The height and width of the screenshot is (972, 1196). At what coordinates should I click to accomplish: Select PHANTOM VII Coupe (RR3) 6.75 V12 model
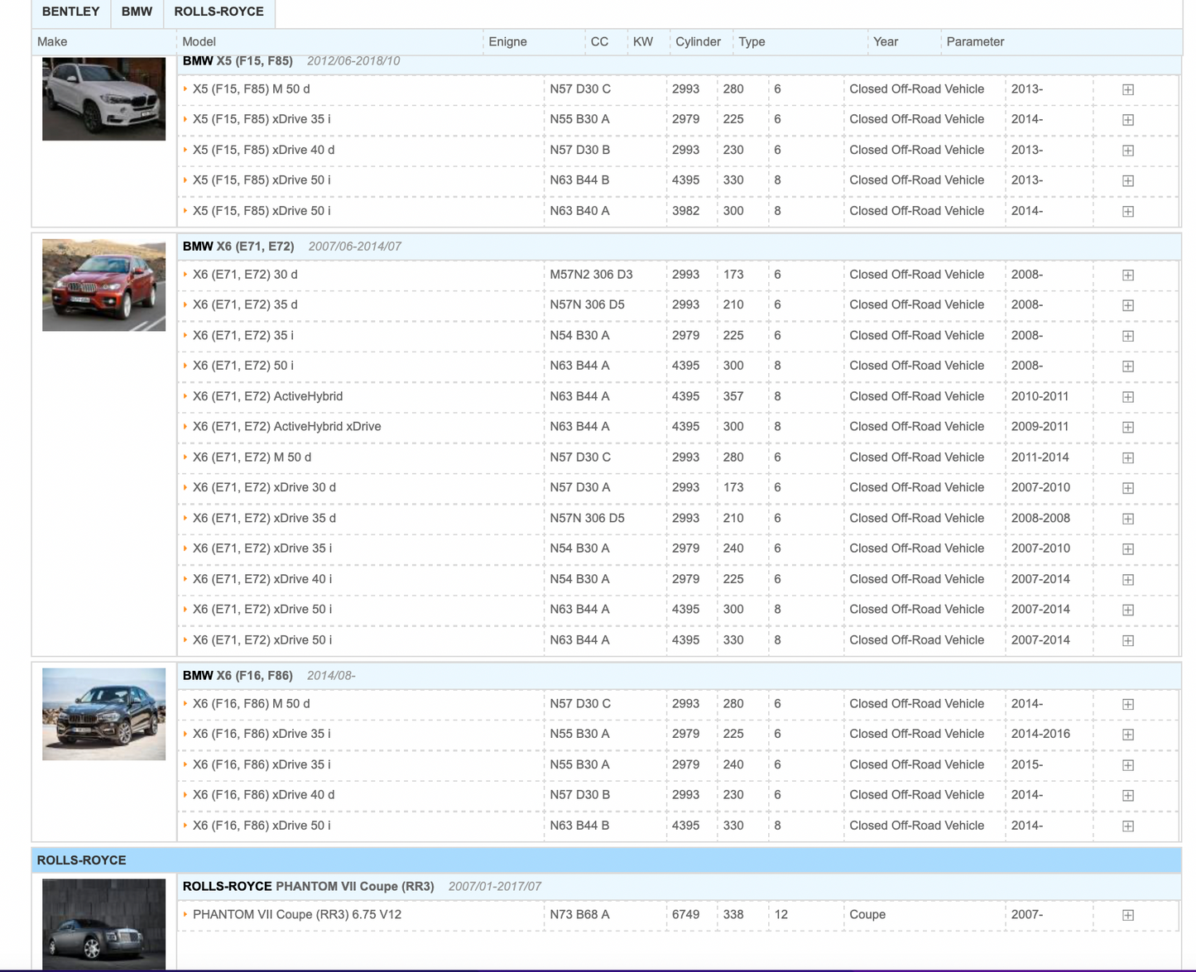click(297, 915)
